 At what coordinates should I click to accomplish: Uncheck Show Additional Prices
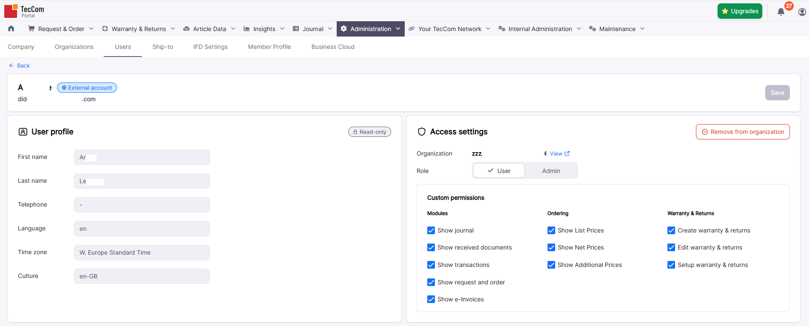pos(551,265)
